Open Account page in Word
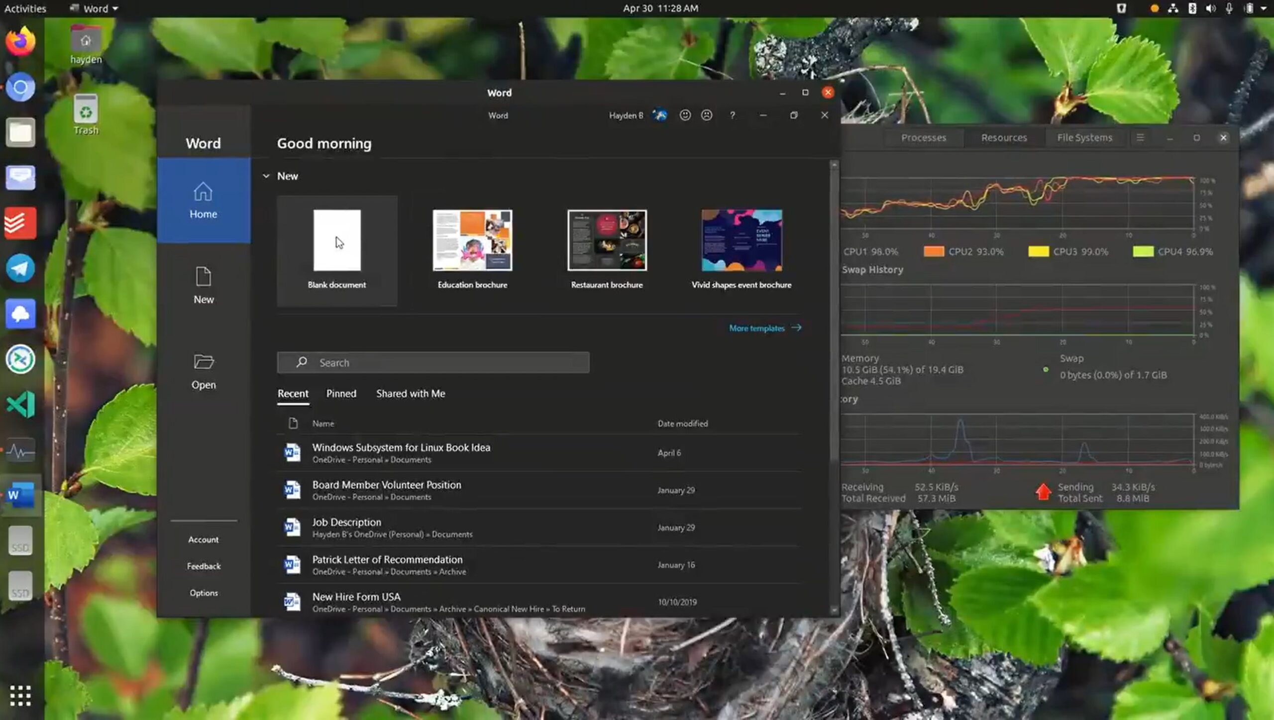The image size is (1274, 720). tap(204, 539)
